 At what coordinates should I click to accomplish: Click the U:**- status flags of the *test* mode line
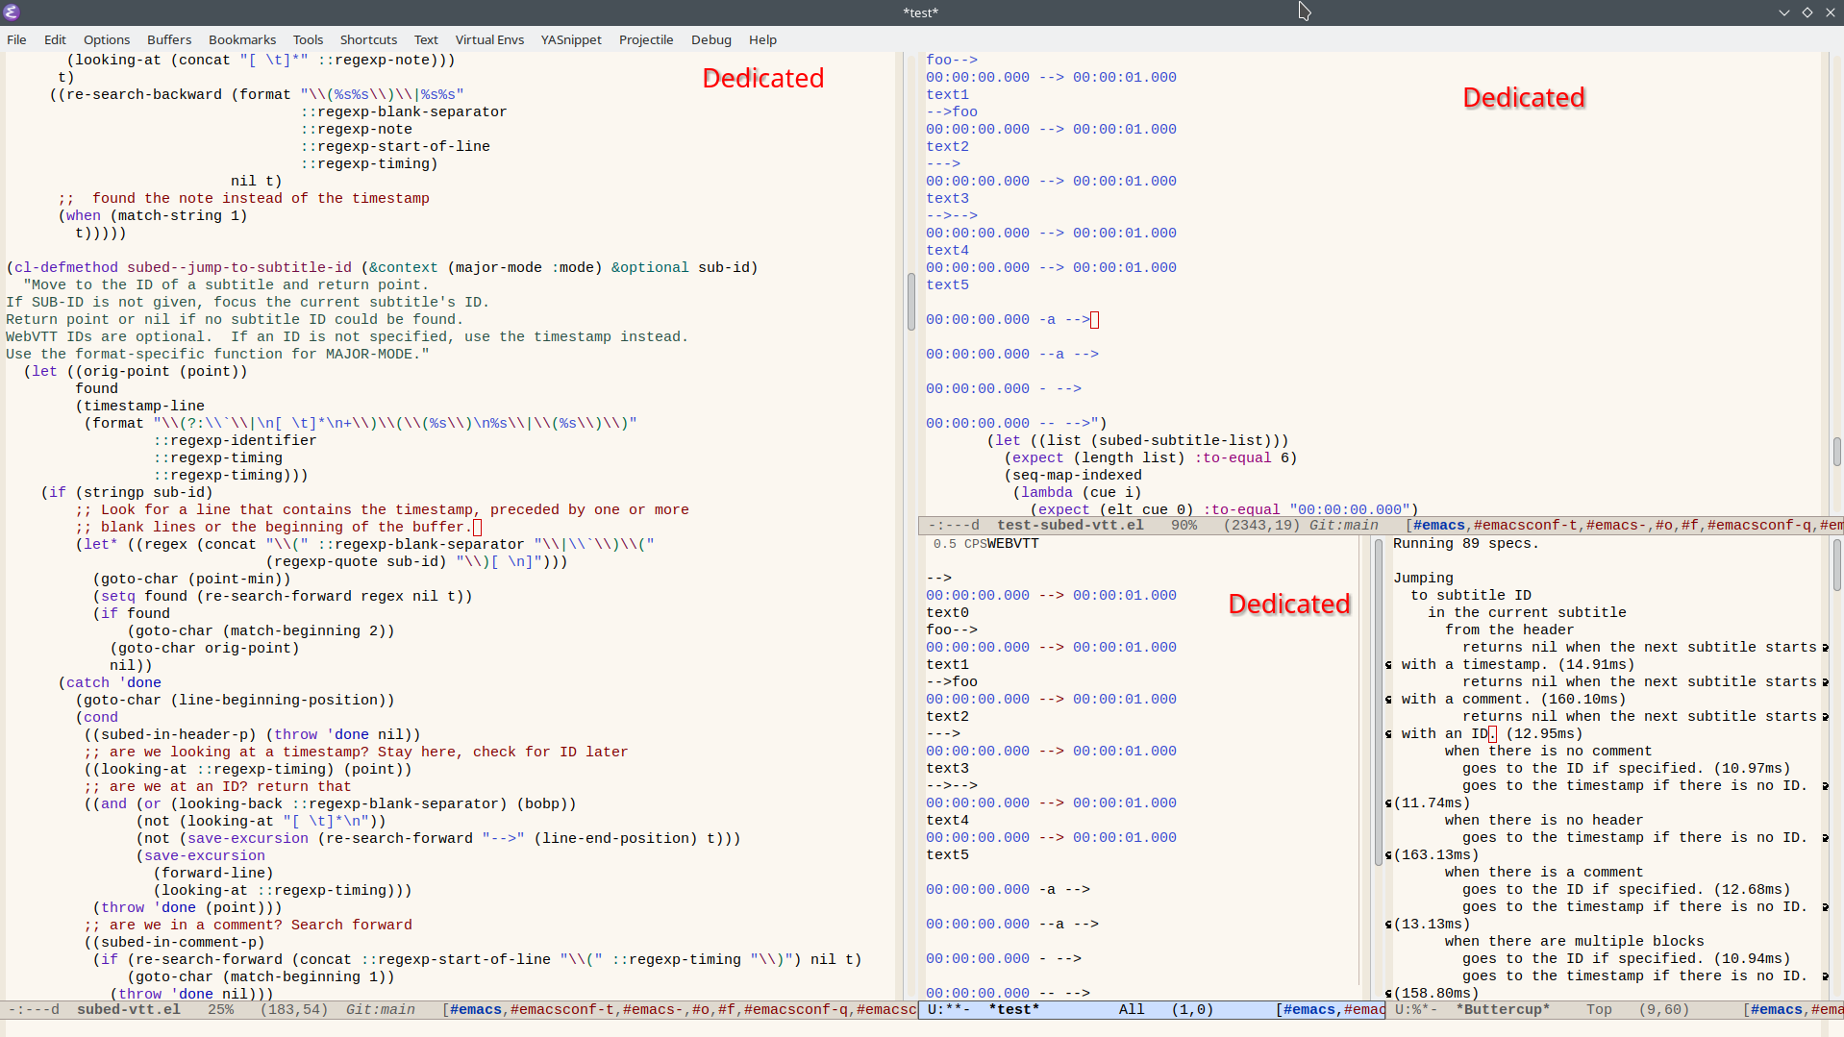pyautogui.click(x=949, y=1009)
